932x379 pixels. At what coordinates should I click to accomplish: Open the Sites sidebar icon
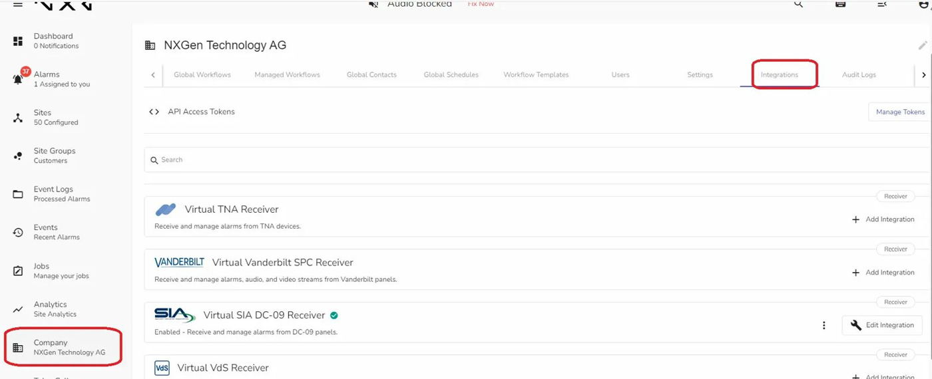pos(19,118)
